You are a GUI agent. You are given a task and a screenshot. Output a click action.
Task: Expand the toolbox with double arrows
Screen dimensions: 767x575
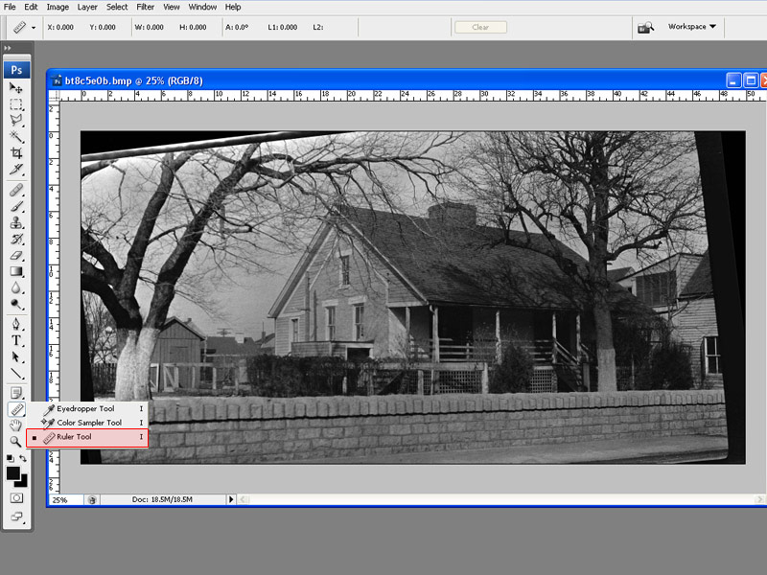(8, 48)
